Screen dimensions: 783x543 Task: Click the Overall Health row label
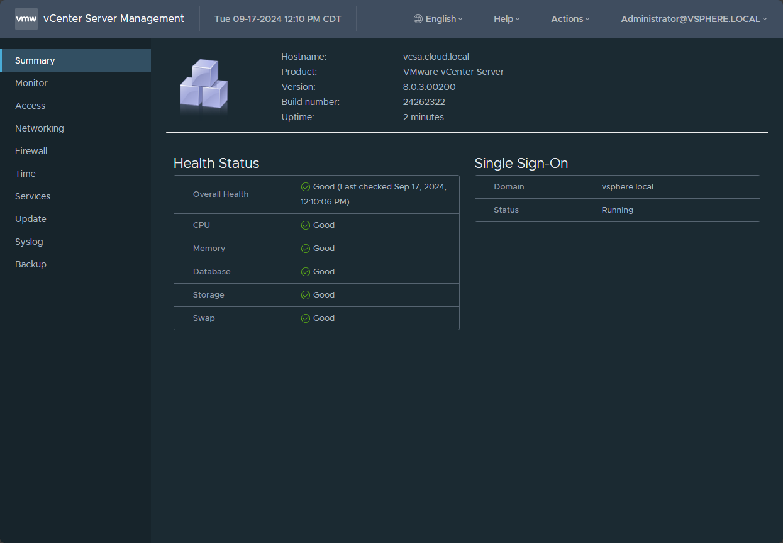[221, 194]
